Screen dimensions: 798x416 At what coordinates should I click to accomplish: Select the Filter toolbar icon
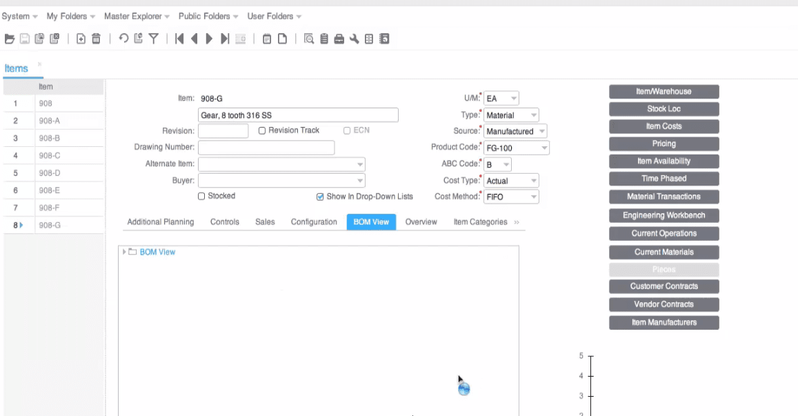(x=153, y=39)
